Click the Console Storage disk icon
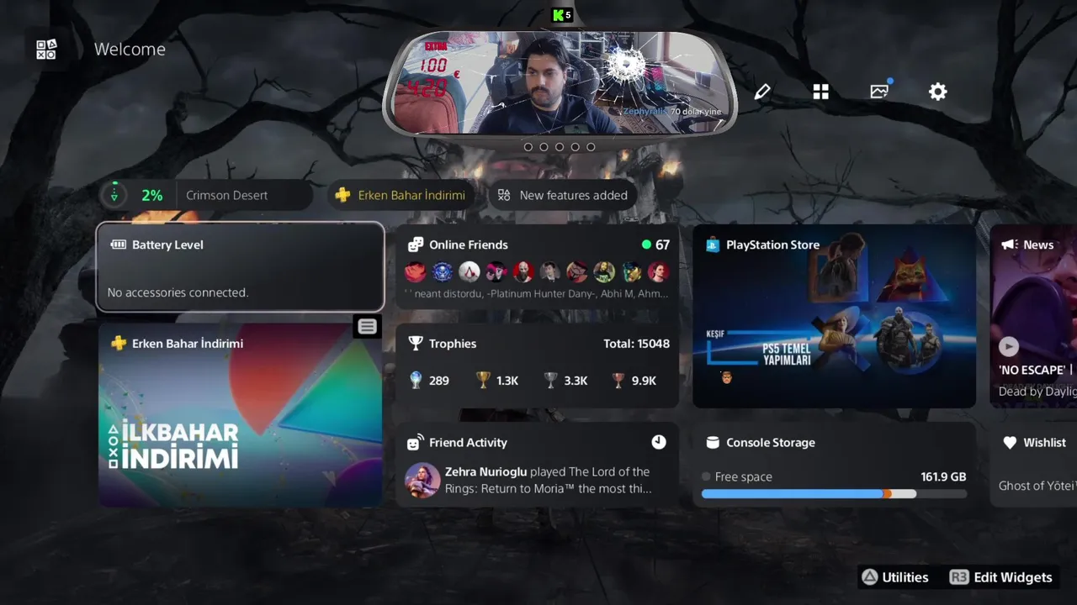 (x=713, y=443)
